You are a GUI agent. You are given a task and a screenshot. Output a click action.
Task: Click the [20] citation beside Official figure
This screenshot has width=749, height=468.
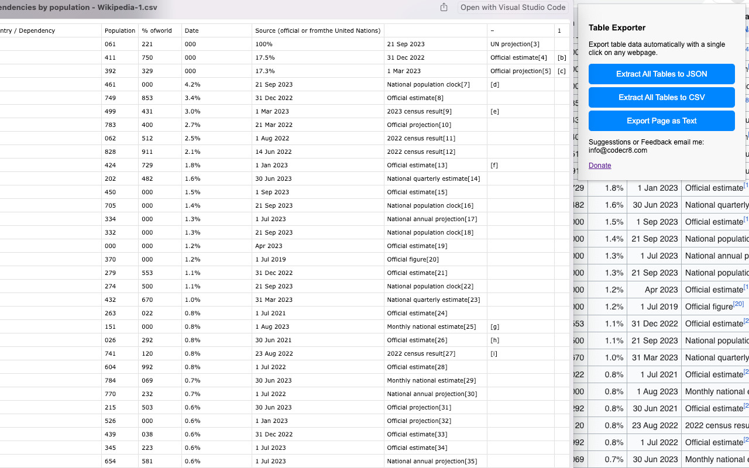(738, 303)
